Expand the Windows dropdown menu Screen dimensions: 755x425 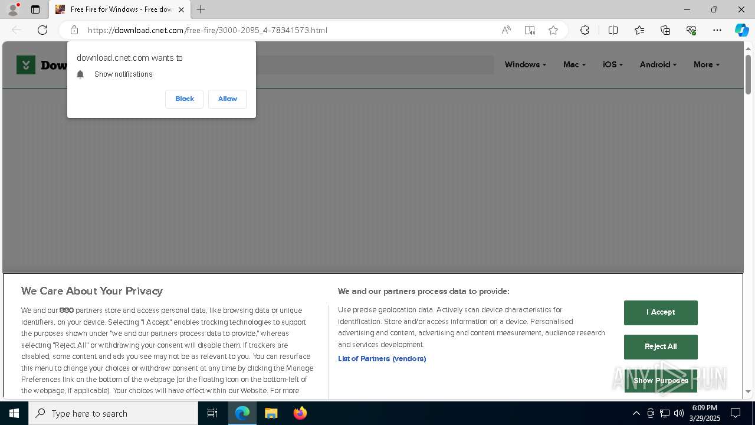point(525,65)
